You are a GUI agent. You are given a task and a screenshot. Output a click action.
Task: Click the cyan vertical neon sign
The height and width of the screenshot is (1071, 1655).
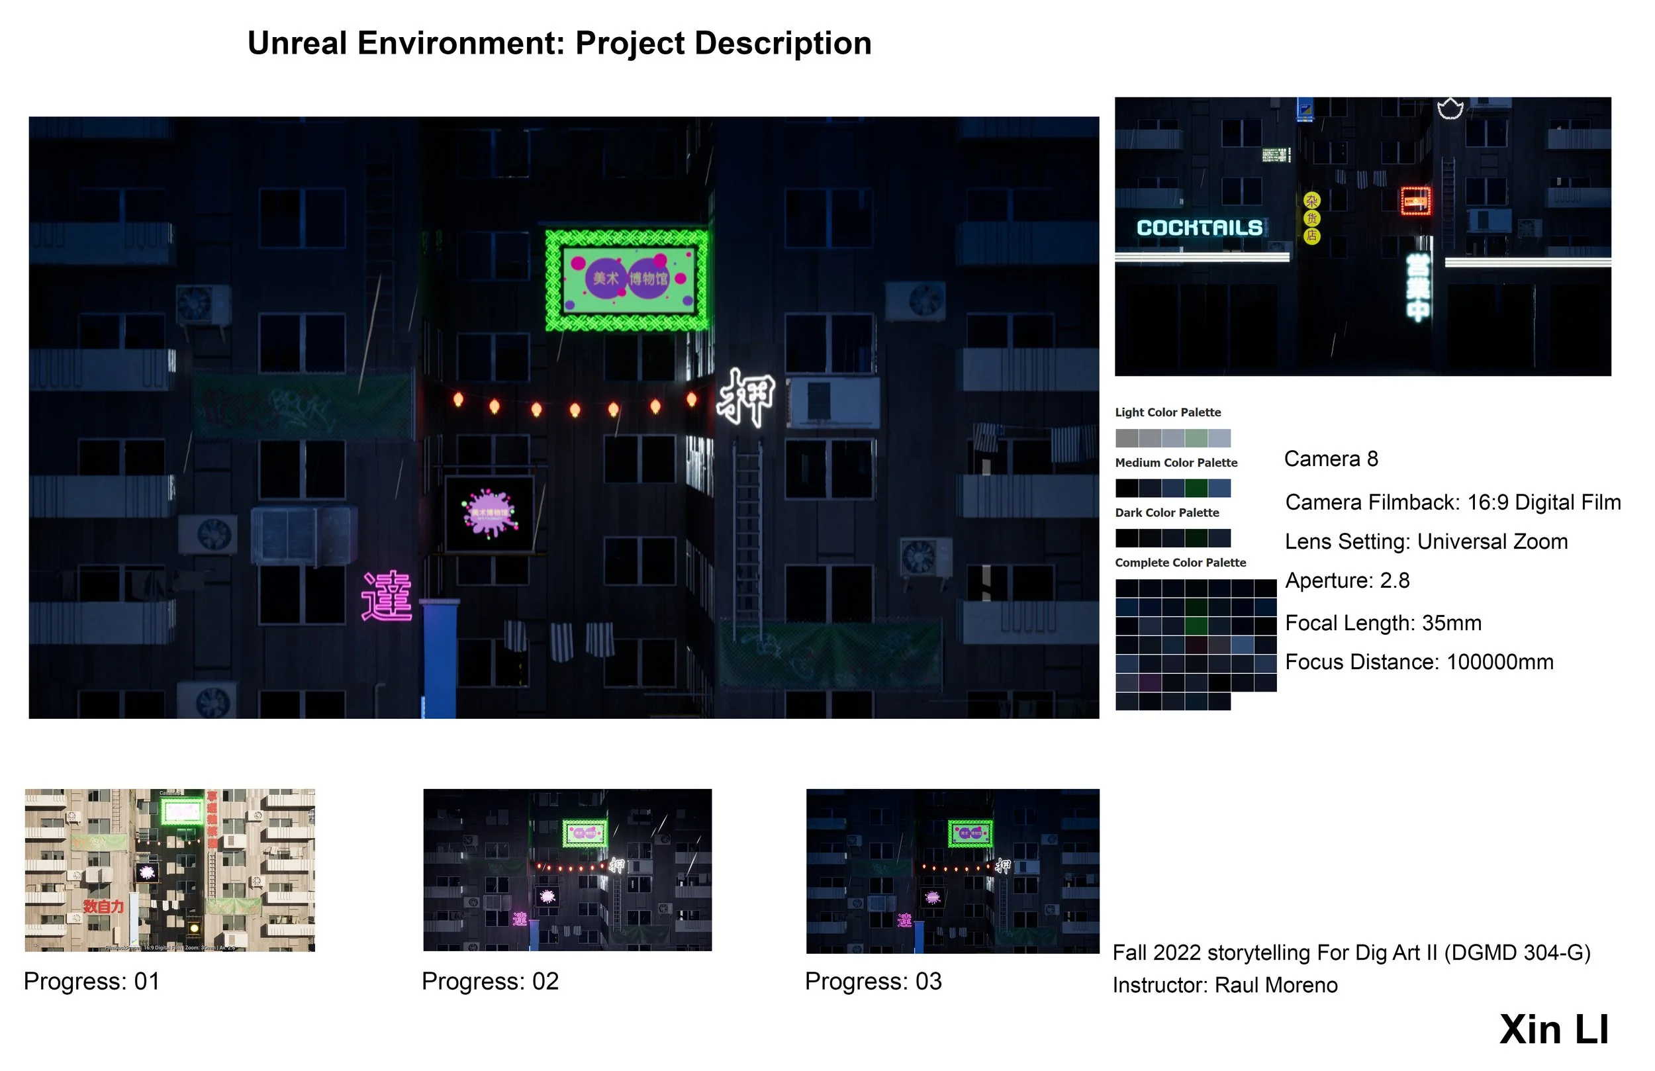[1418, 287]
